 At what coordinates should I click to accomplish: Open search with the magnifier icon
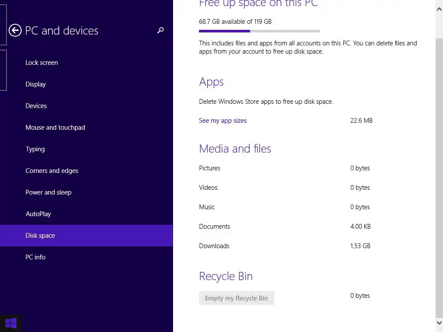click(161, 30)
